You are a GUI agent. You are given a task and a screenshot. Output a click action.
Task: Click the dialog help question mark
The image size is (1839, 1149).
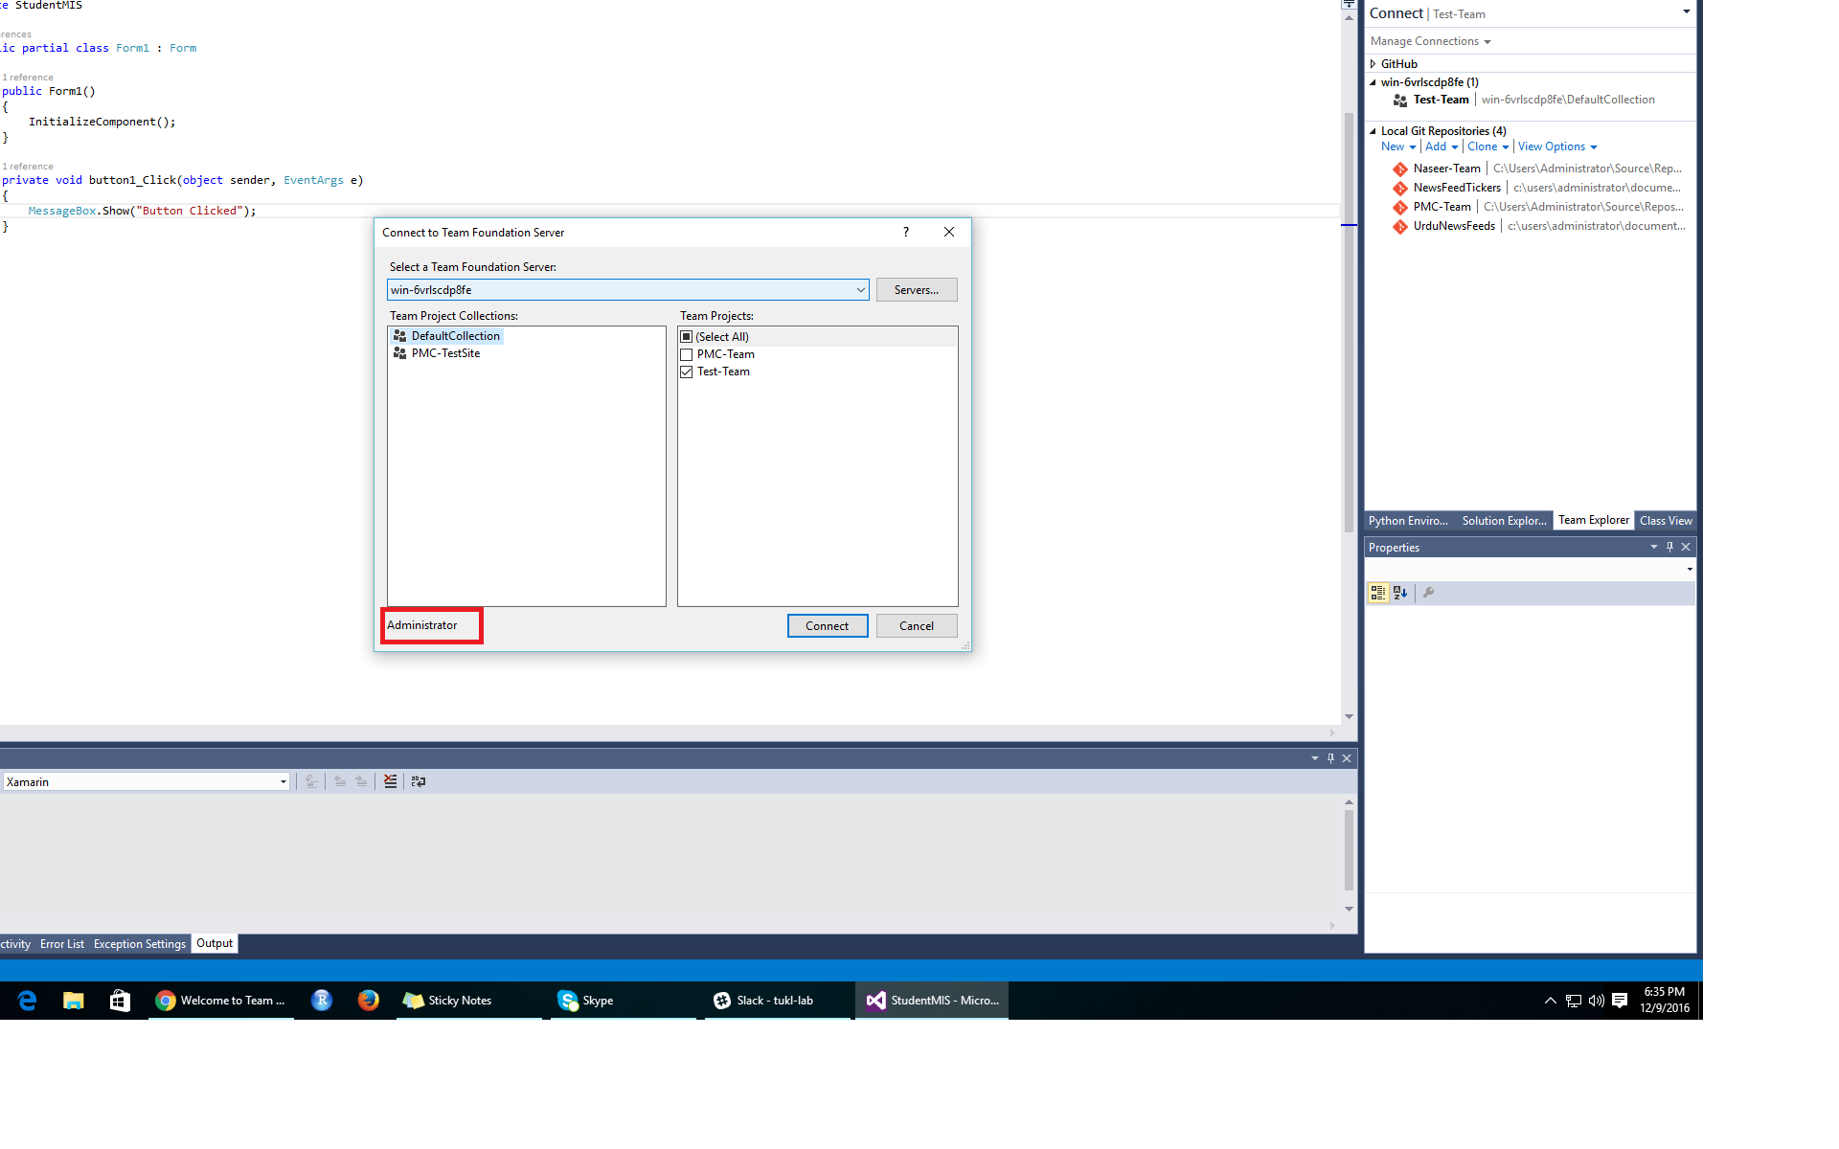click(x=905, y=232)
